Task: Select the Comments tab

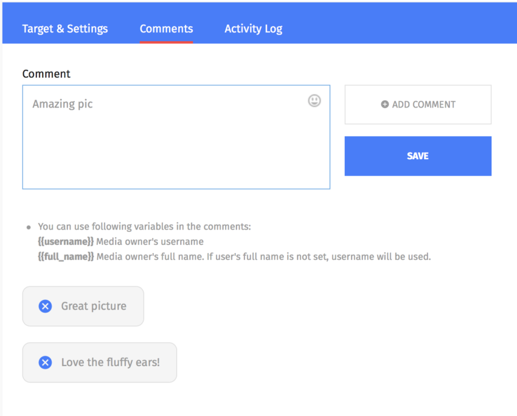Action: (x=166, y=29)
